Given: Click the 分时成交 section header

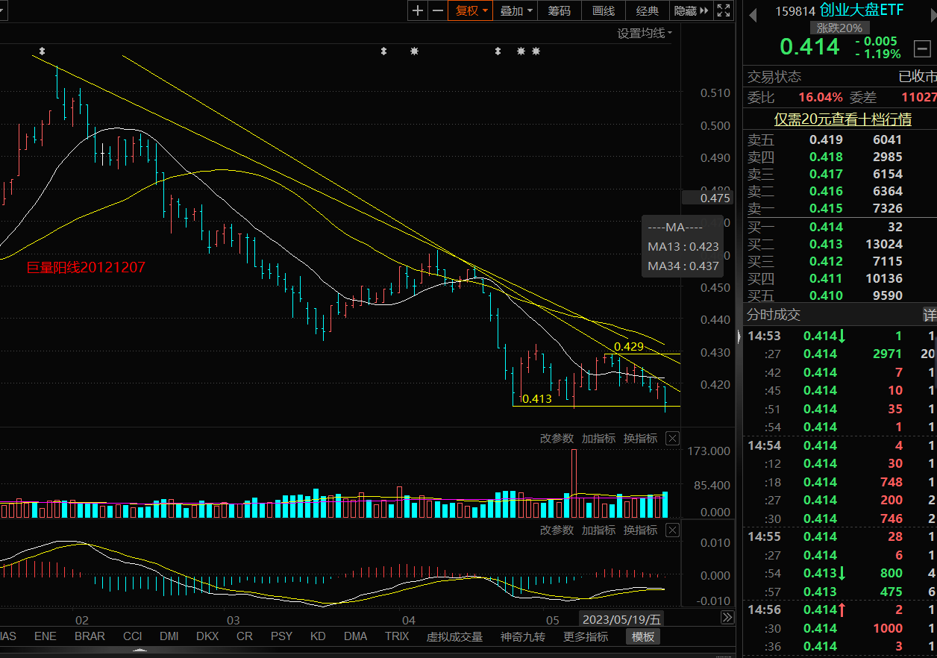Looking at the screenshot, I should click(x=774, y=315).
